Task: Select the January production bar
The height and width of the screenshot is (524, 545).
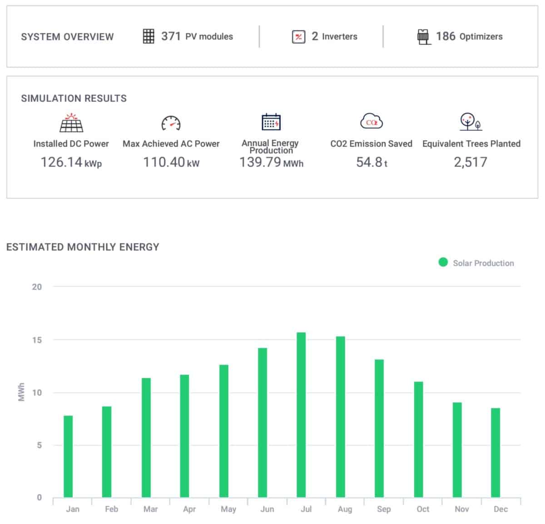Action: [x=68, y=456]
